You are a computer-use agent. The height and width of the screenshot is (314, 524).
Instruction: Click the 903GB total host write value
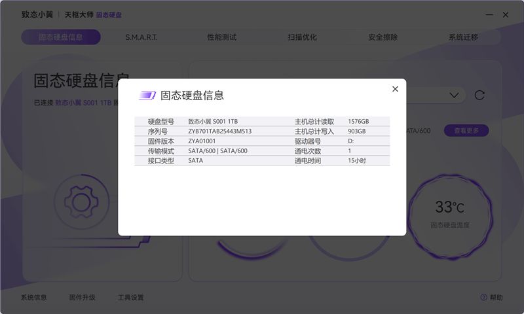[x=356, y=131]
